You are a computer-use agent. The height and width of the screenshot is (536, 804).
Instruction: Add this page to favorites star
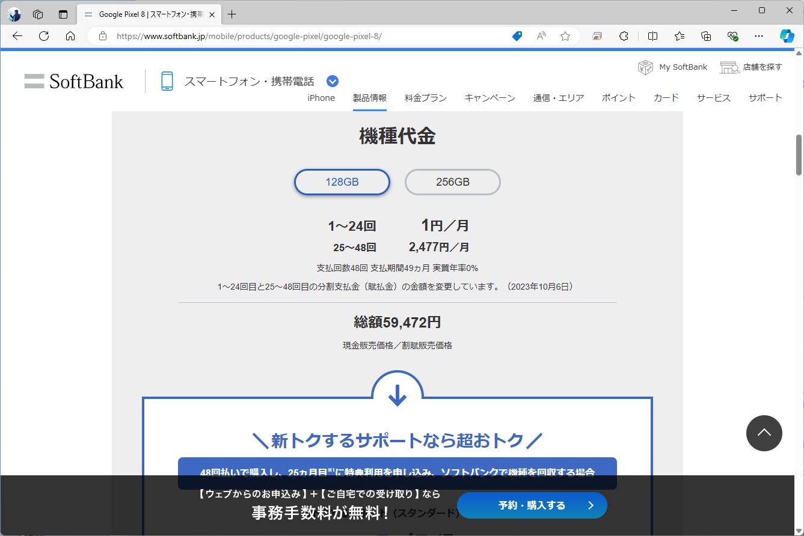pos(565,36)
